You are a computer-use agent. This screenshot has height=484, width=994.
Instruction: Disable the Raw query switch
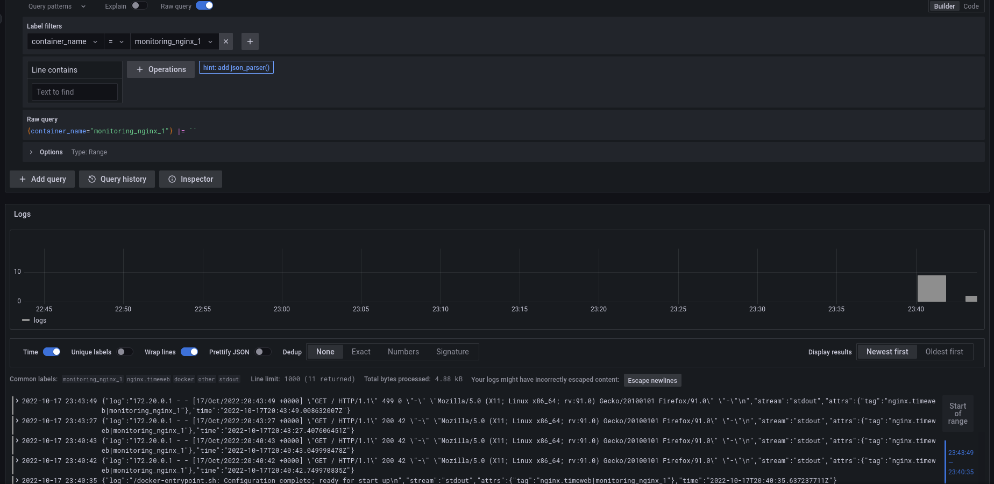coord(204,5)
